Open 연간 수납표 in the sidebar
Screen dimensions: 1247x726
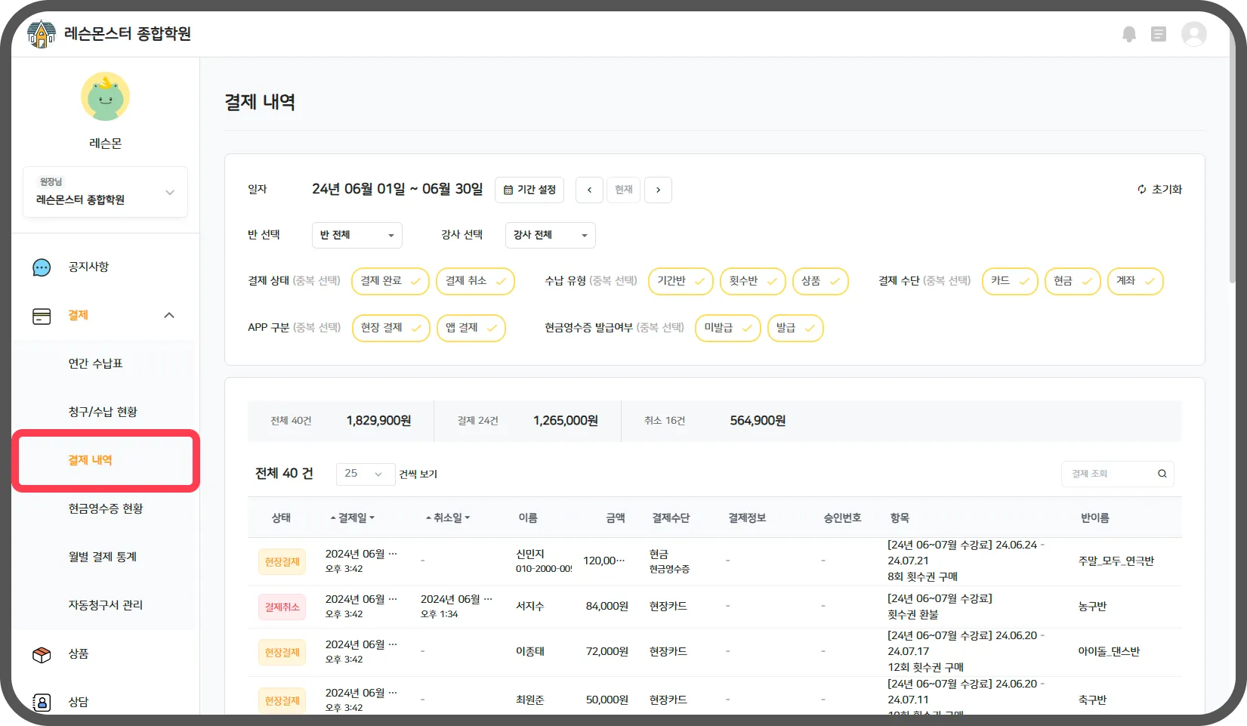(x=96, y=364)
